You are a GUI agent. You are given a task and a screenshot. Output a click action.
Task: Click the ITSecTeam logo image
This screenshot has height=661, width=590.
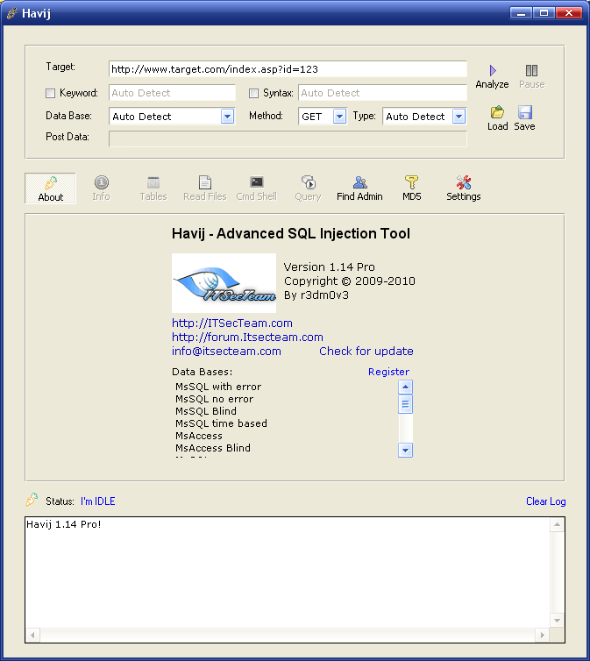tap(224, 283)
